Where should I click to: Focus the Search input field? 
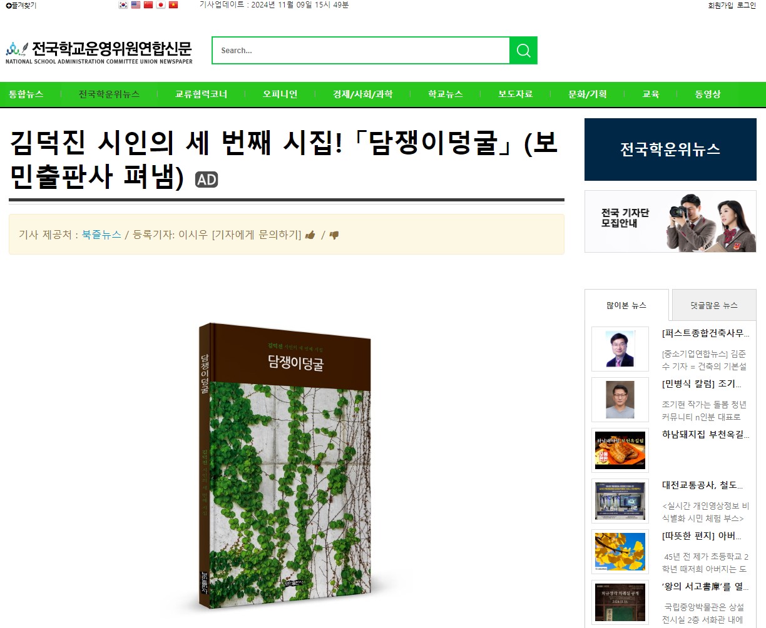[361, 51]
